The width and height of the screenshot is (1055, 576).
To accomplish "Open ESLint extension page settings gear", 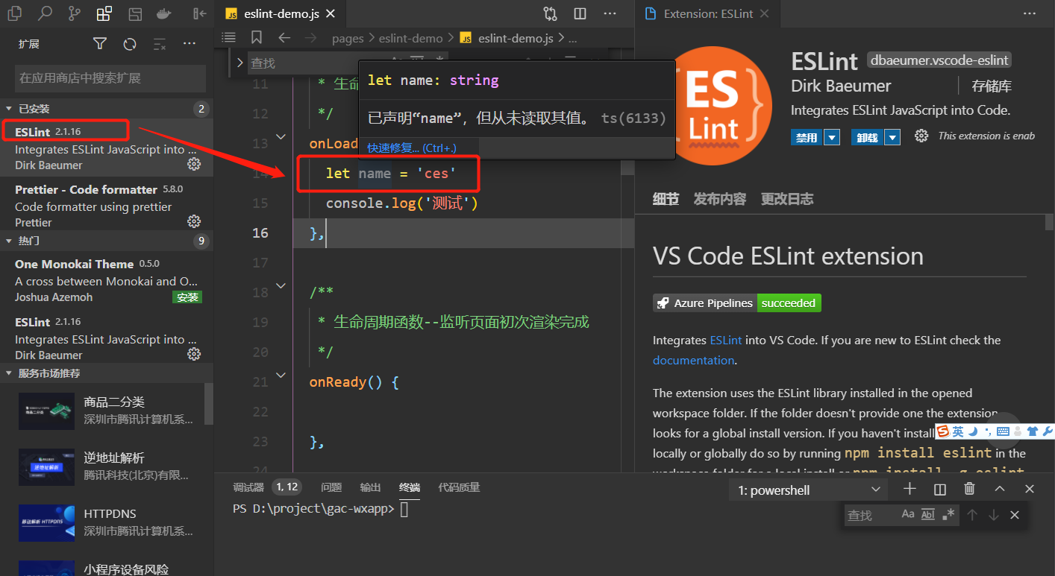I will [x=921, y=136].
